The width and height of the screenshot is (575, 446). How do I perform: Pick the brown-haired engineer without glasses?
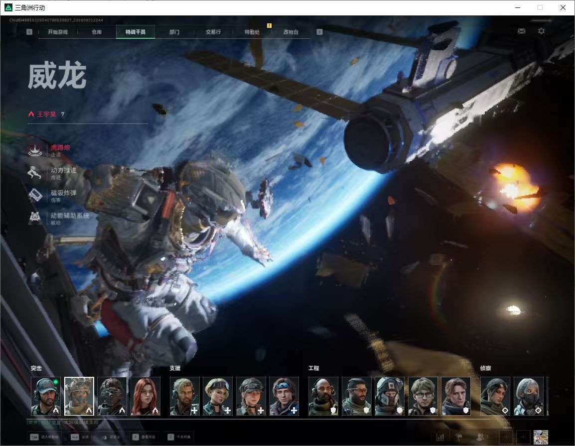point(456,396)
